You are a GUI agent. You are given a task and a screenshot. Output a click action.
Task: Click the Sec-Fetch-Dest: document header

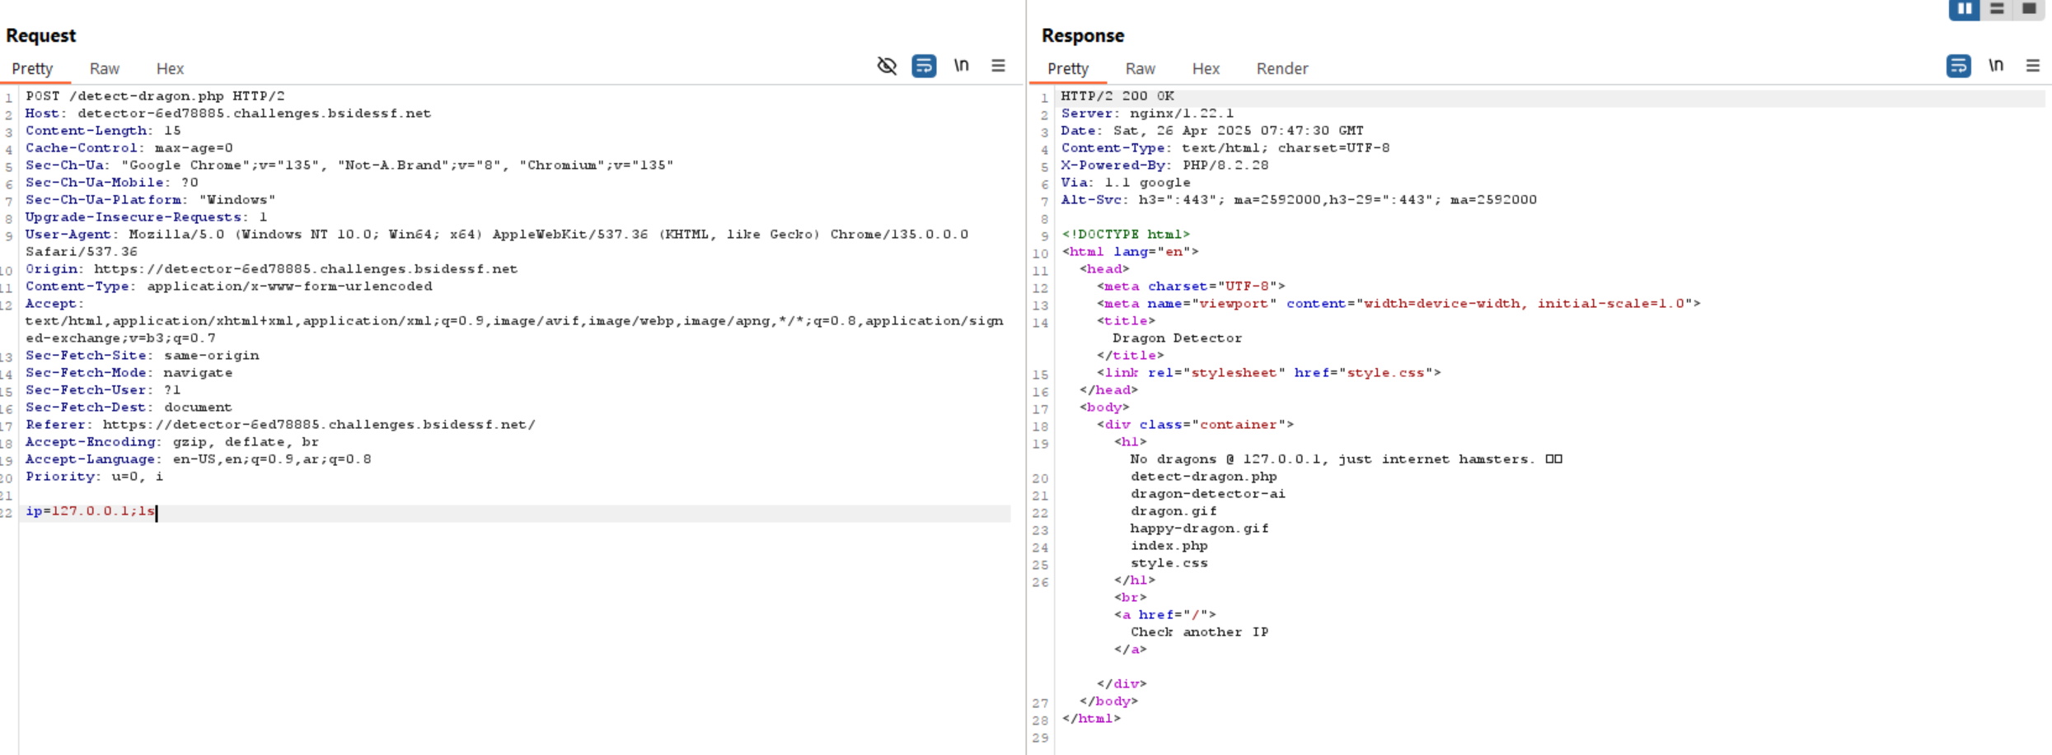pos(129,408)
